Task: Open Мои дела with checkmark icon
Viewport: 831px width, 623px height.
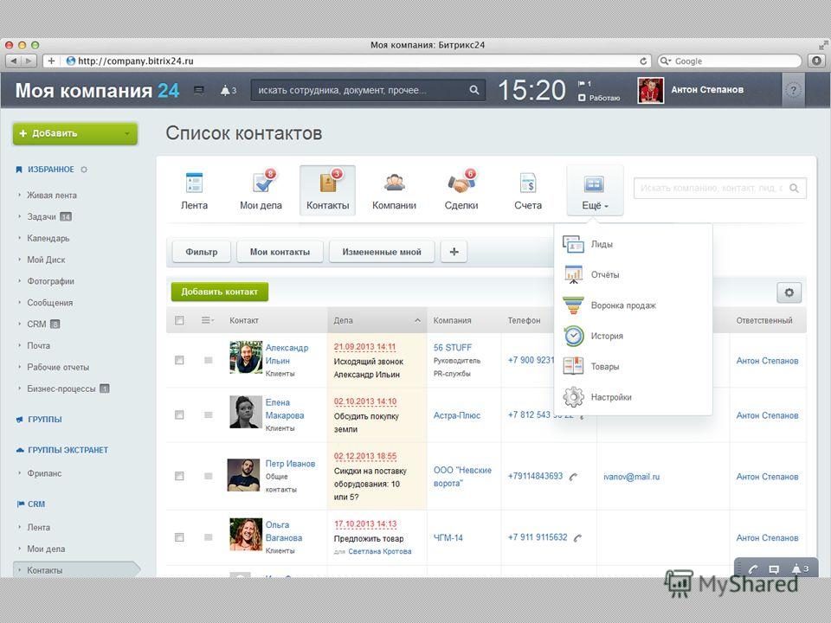Action: pos(261,190)
